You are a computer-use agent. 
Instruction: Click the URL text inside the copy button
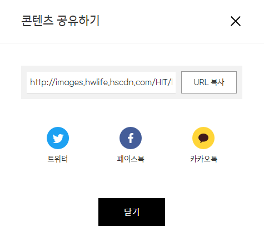coord(201,82)
